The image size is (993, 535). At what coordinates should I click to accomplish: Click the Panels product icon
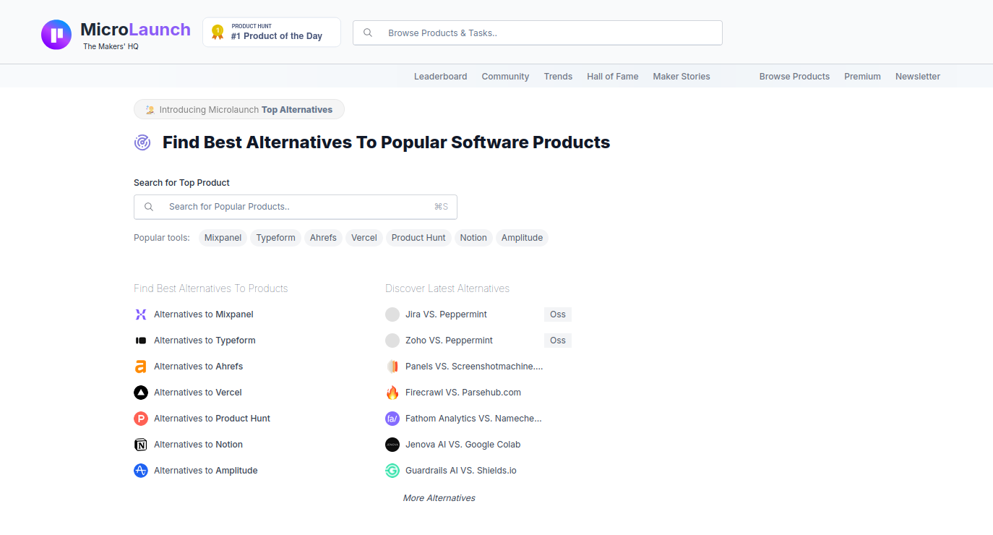(x=392, y=367)
